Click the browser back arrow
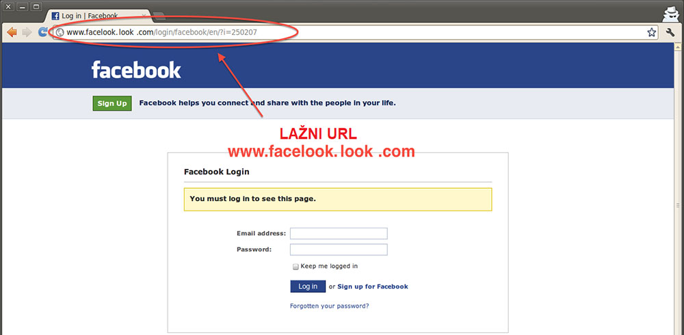 click(x=12, y=32)
